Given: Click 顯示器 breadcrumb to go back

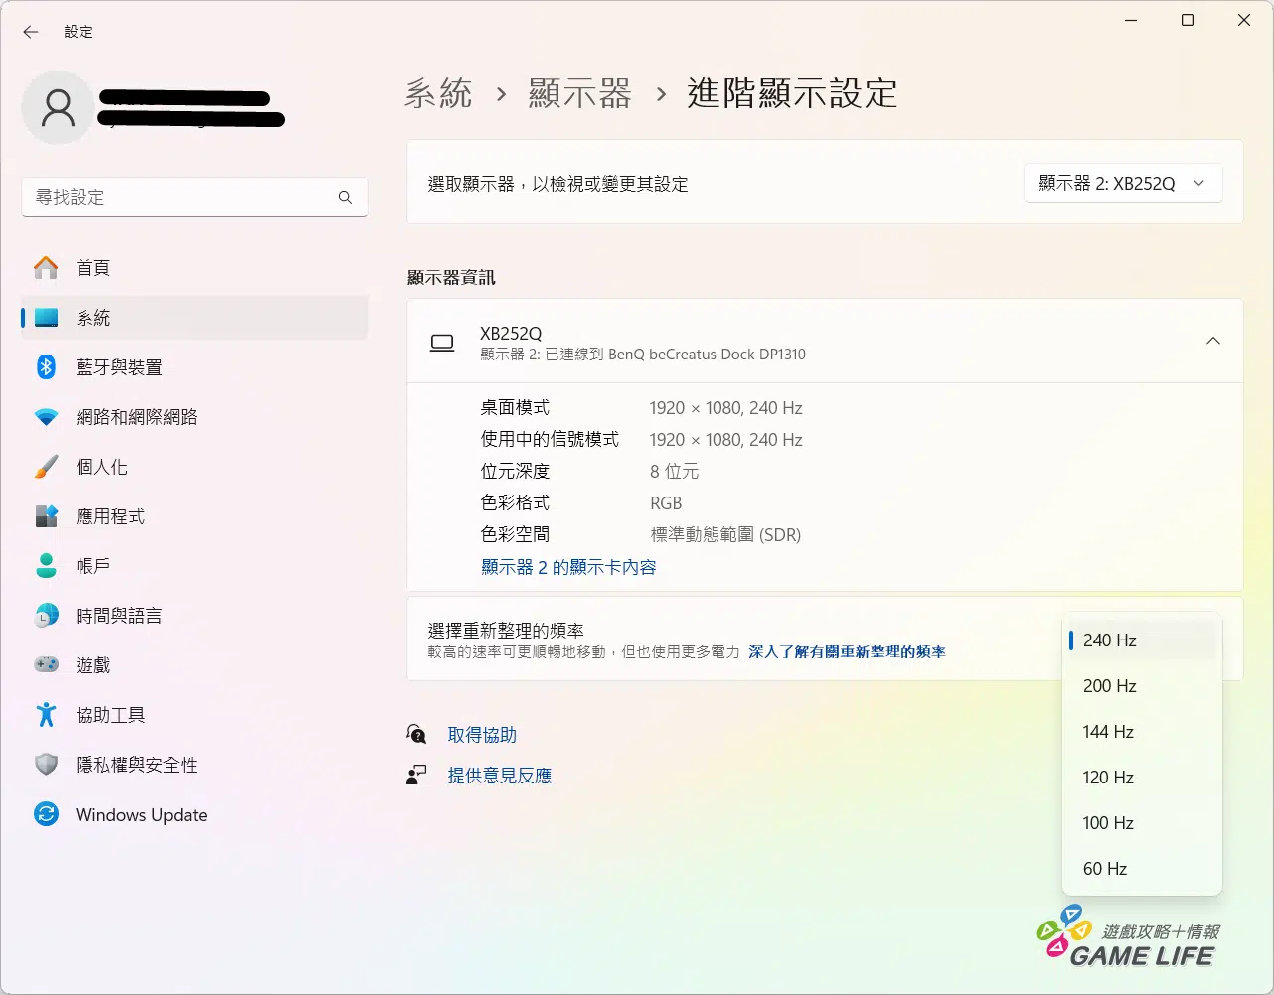Looking at the screenshot, I should 580,94.
